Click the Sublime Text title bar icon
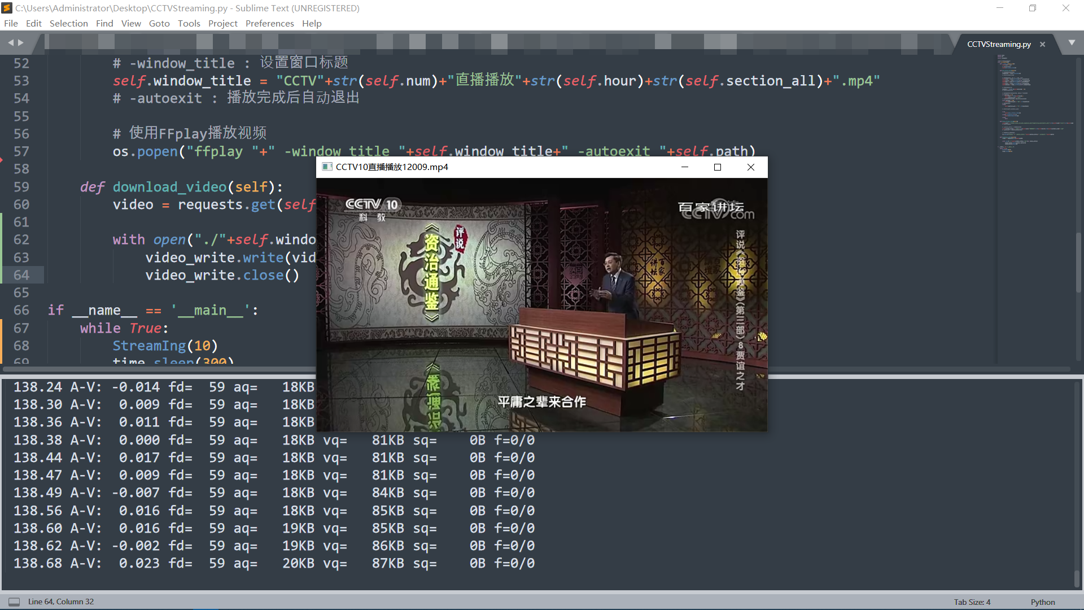 [7, 8]
